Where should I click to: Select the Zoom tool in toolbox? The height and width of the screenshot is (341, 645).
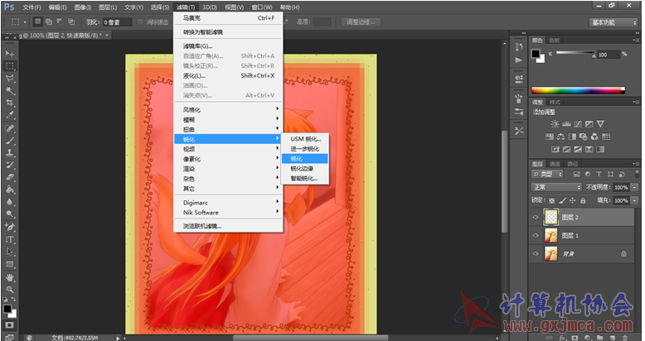tap(9, 290)
